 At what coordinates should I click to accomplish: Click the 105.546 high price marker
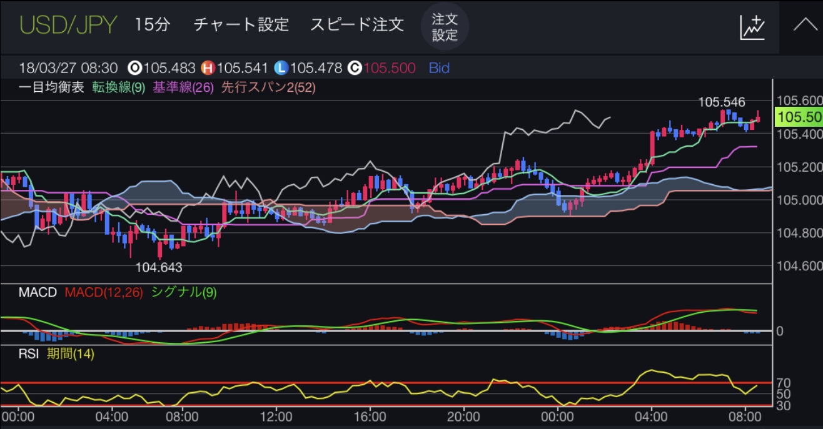(x=721, y=102)
